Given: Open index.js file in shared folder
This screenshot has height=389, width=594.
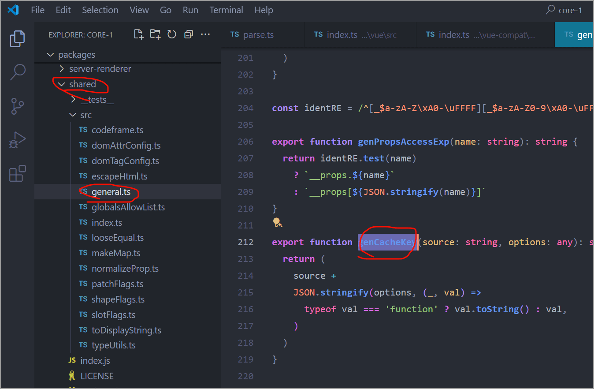Looking at the screenshot, I should click(x=95, y=361).
